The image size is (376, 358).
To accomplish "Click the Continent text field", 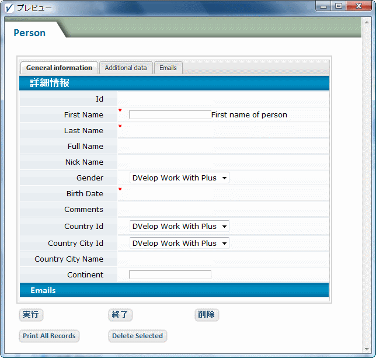I will (x=170, y=274).
